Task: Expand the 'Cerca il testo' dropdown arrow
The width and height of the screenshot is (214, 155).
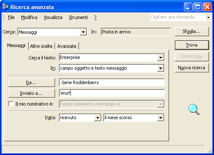Action: (x=160, y=57)
